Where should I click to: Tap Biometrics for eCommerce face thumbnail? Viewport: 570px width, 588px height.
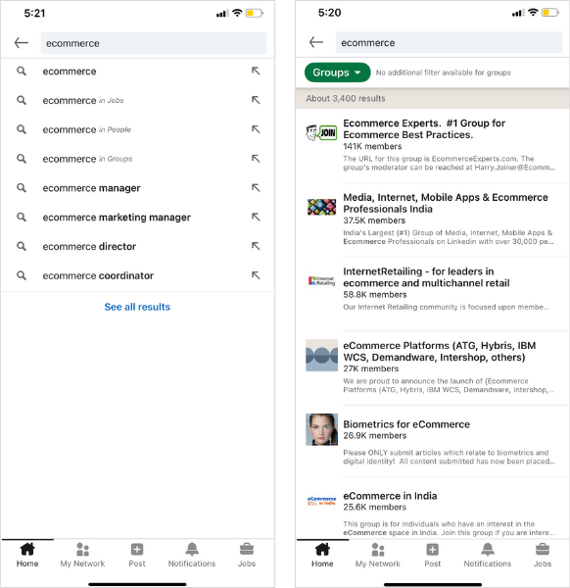(321, 429)
